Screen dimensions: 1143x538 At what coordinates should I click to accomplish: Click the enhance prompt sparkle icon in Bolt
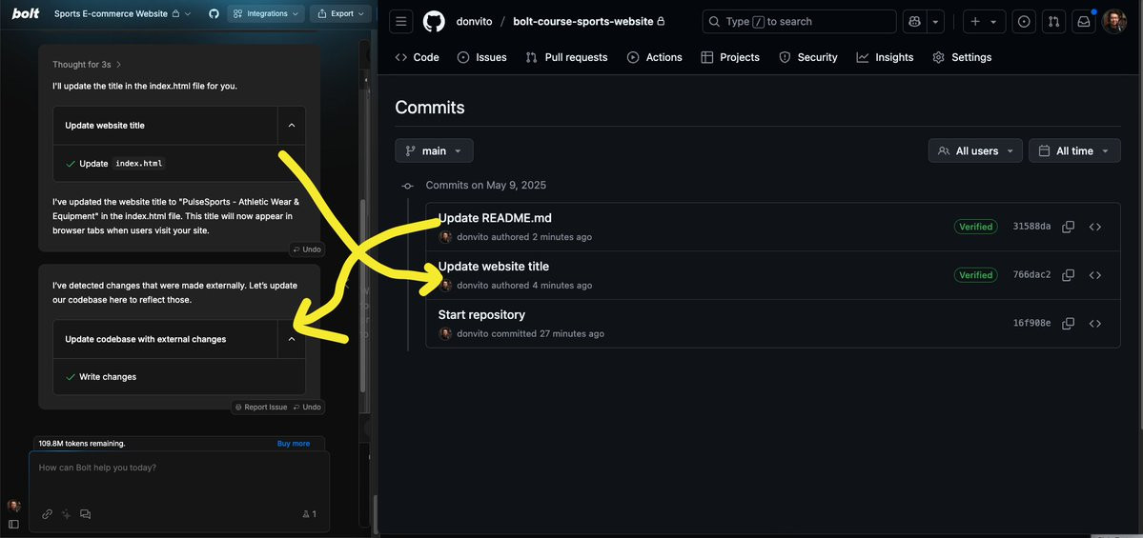[67, 514]
